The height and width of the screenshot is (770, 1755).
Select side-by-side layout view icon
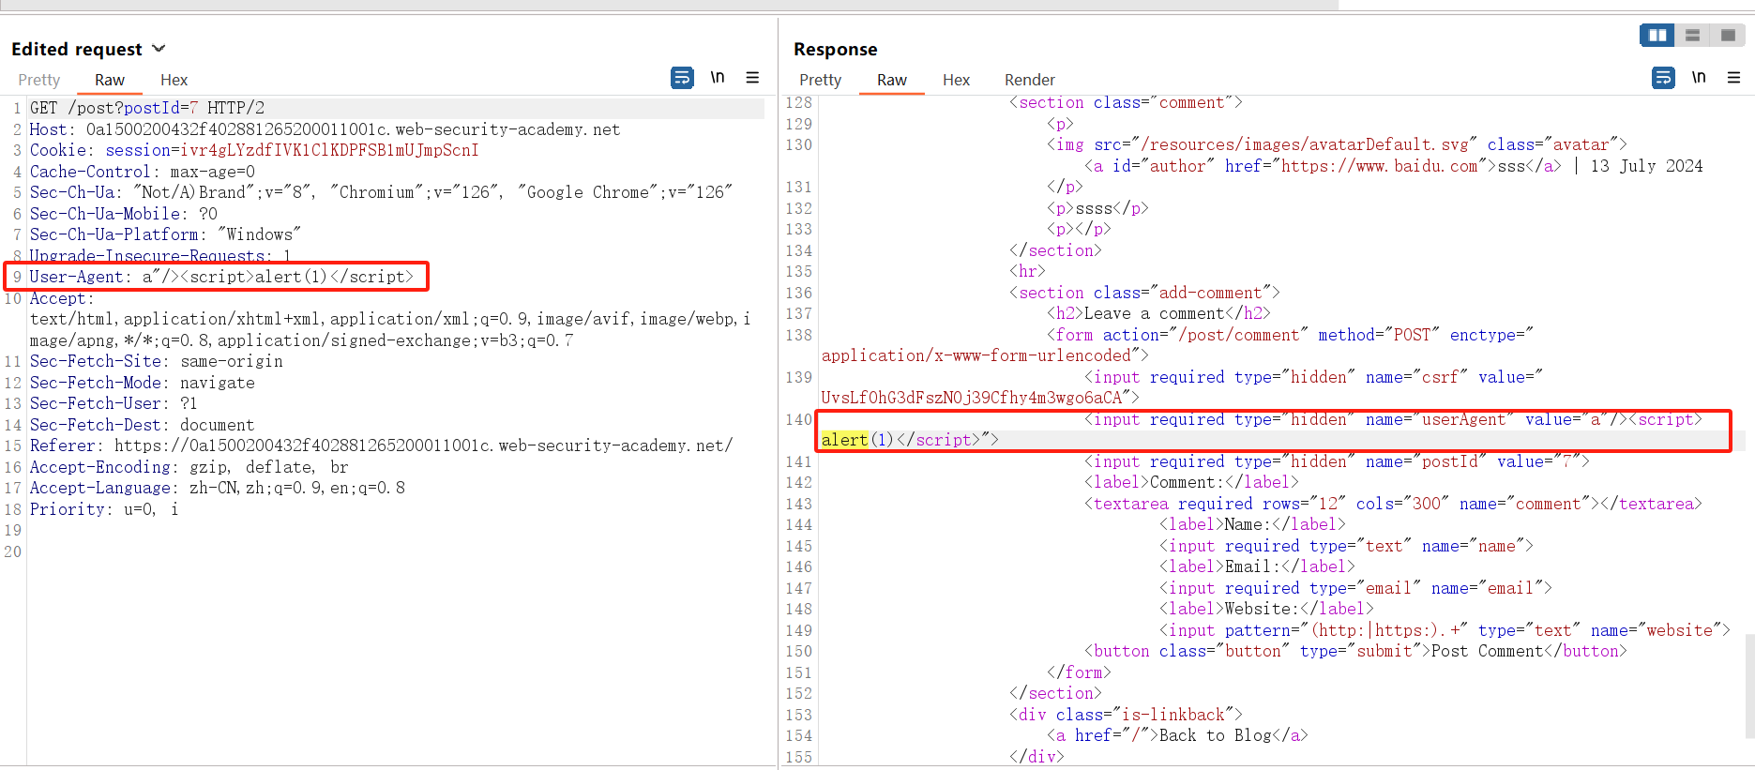1657,36
